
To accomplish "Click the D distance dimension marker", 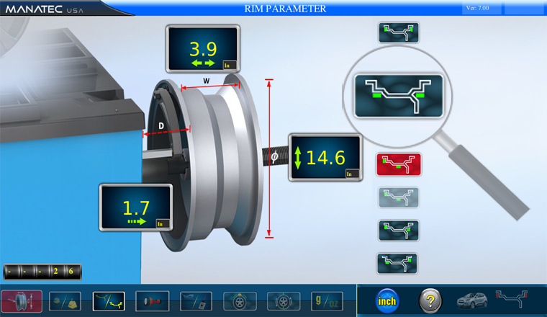I will pos(161,125).
